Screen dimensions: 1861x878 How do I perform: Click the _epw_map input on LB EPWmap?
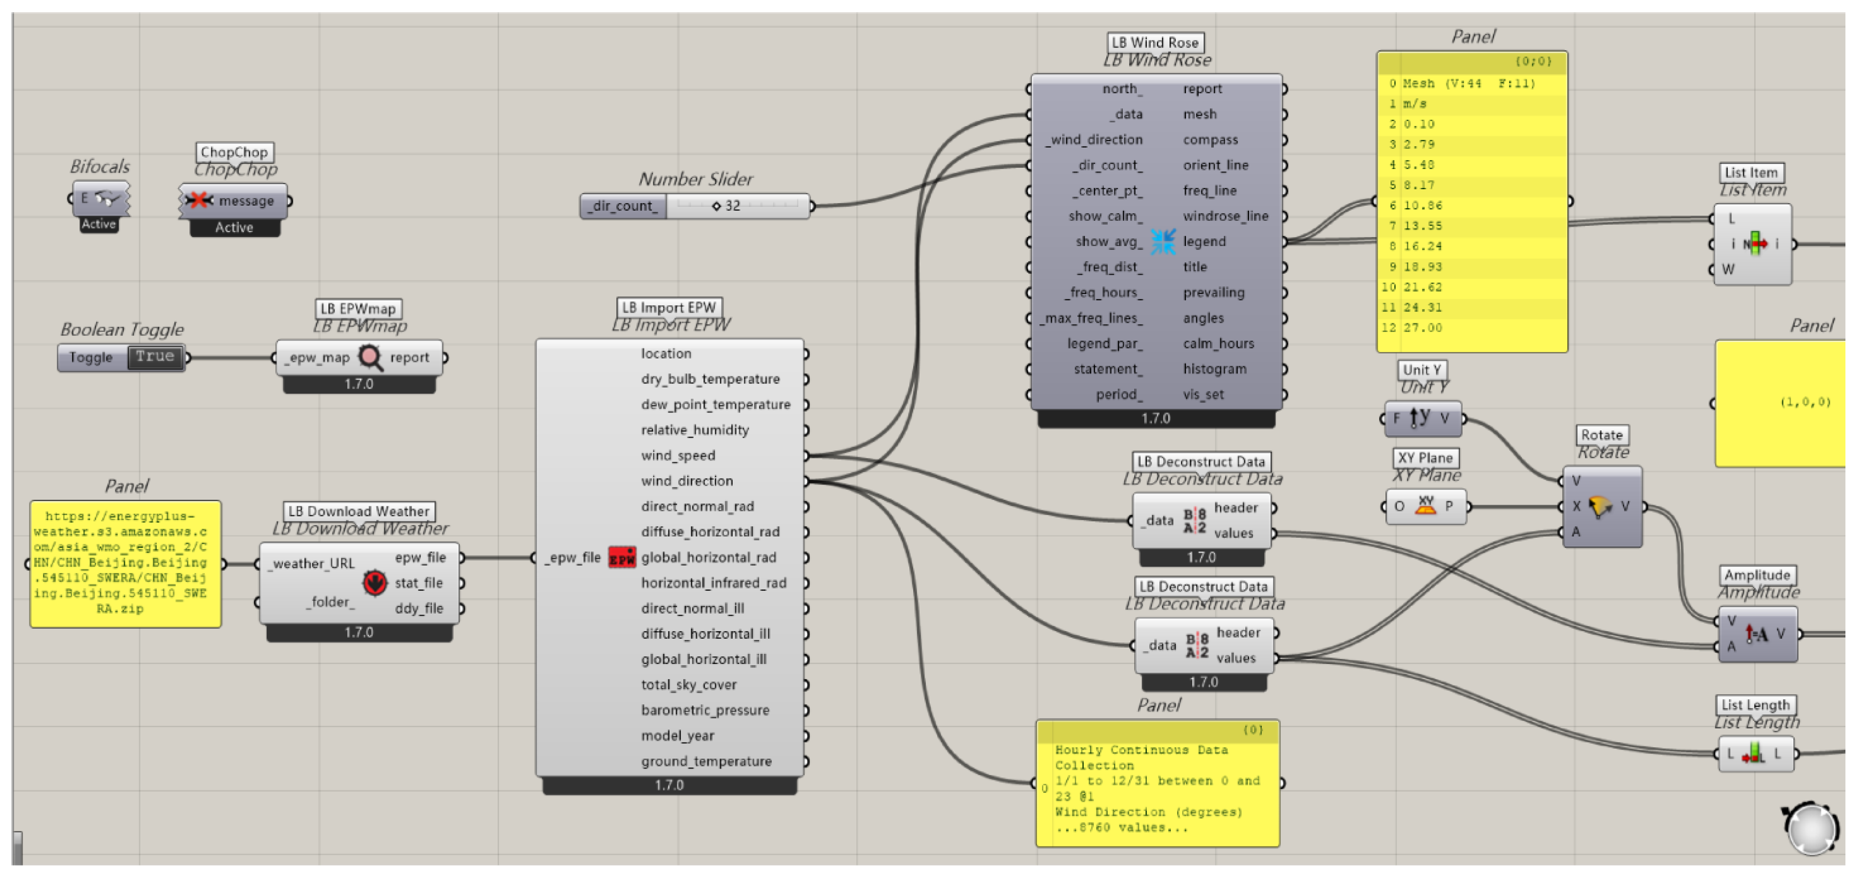316,357
